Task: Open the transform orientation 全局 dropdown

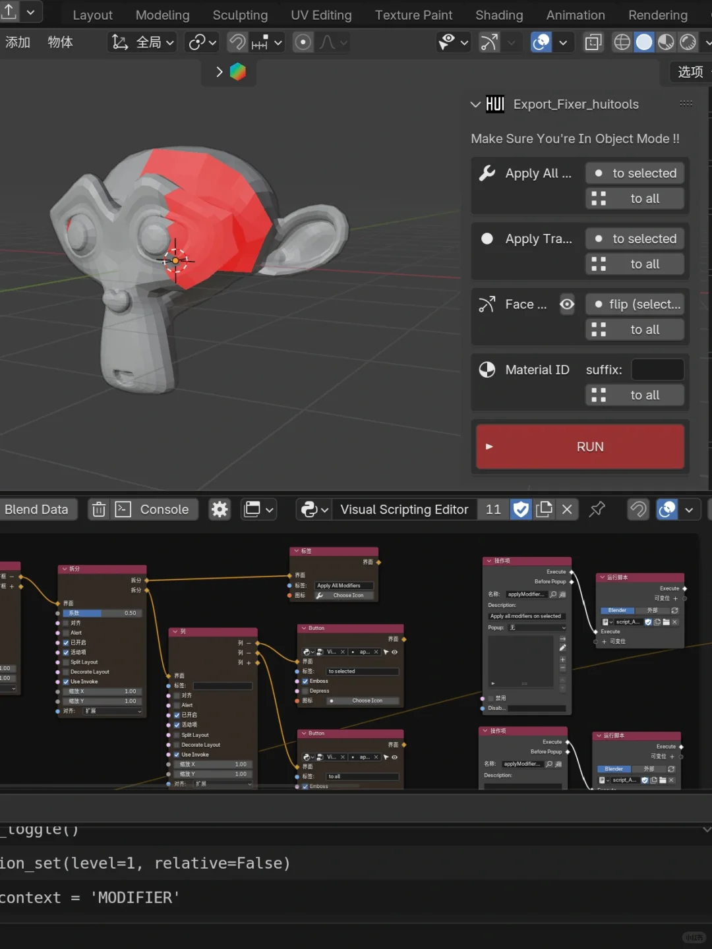Action: pos(143,43)
